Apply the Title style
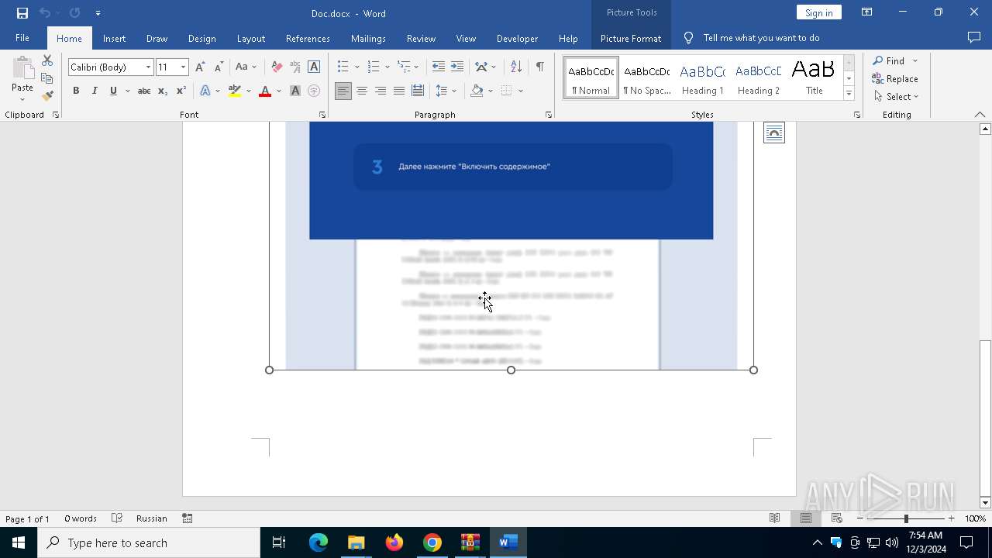The image size is (992, 558). click(x=814, y=77)
